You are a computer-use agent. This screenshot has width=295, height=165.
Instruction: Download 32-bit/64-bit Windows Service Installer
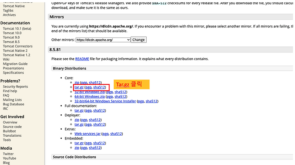(x=105, y=101)
